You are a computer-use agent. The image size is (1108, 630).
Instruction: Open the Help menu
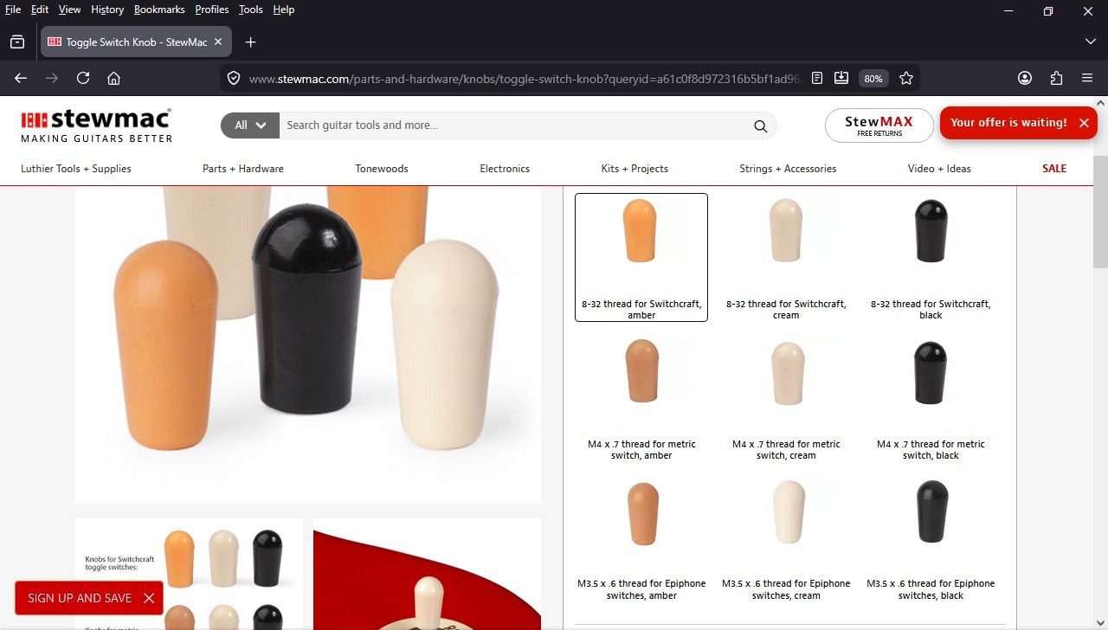click(x=283, y=10)
